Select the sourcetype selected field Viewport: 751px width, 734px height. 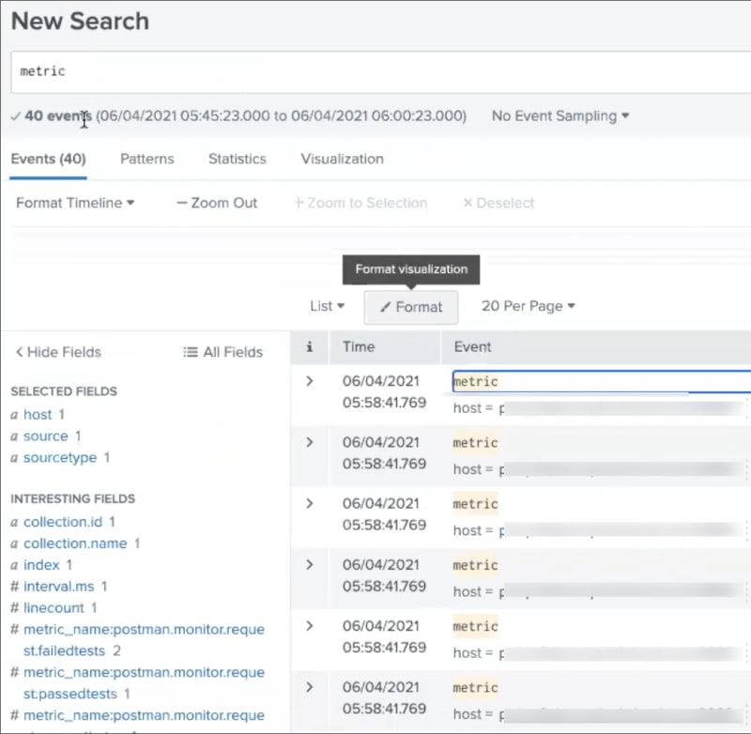pyautogui.click(x=60, y=458)
